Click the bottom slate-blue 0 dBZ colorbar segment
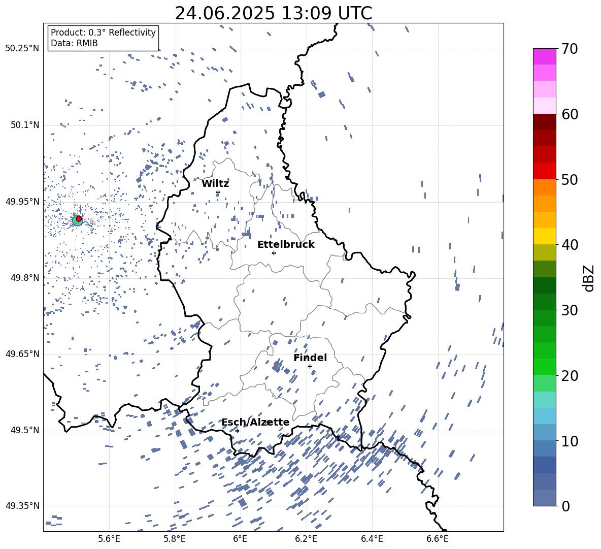 click(545, 498)
